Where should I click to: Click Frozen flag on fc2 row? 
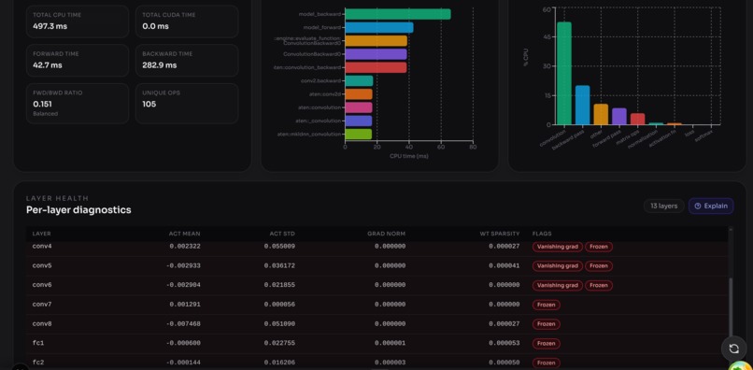tap(546, 363)
